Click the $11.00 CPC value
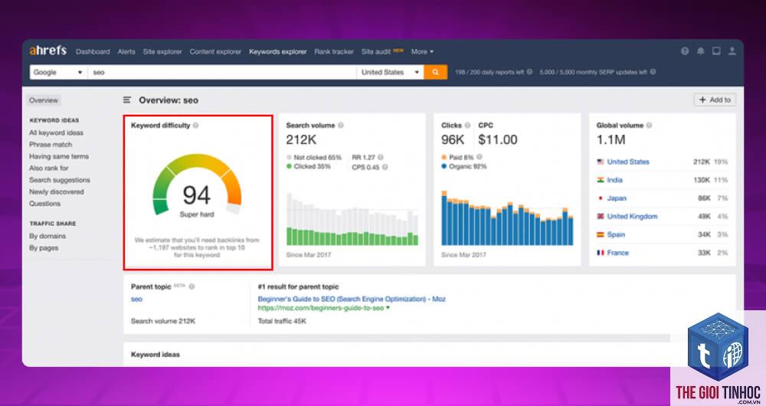Screen dimensions: 766x406 pyautogui.click(x=498, y=139)
